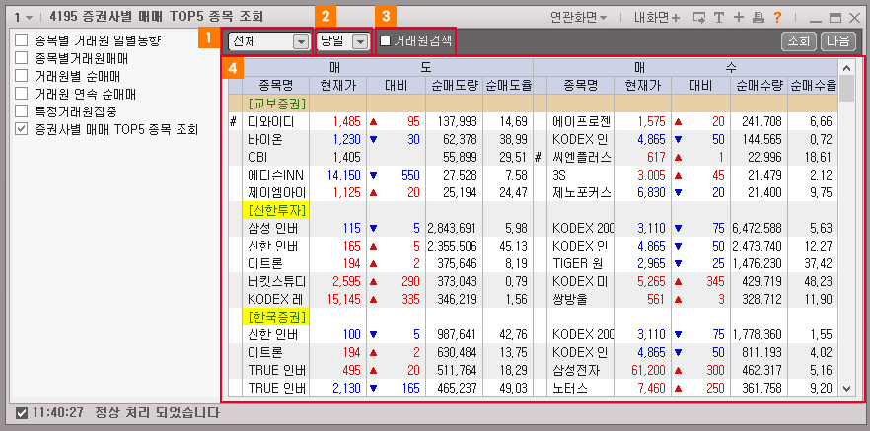
Task: Check 종목별거래원매매 option
Action: tap(21, 57)
